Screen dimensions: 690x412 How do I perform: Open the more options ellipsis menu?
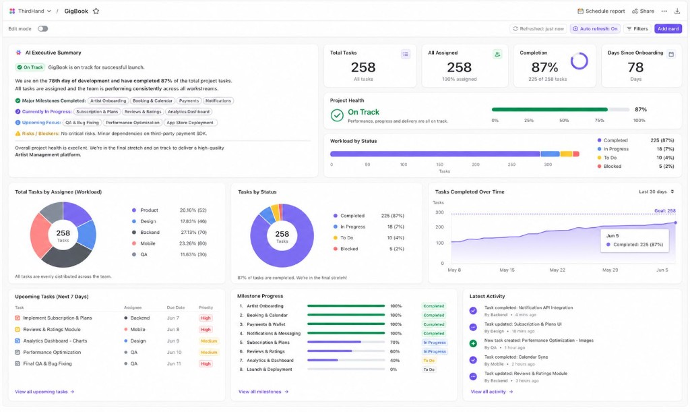[664, 11]
